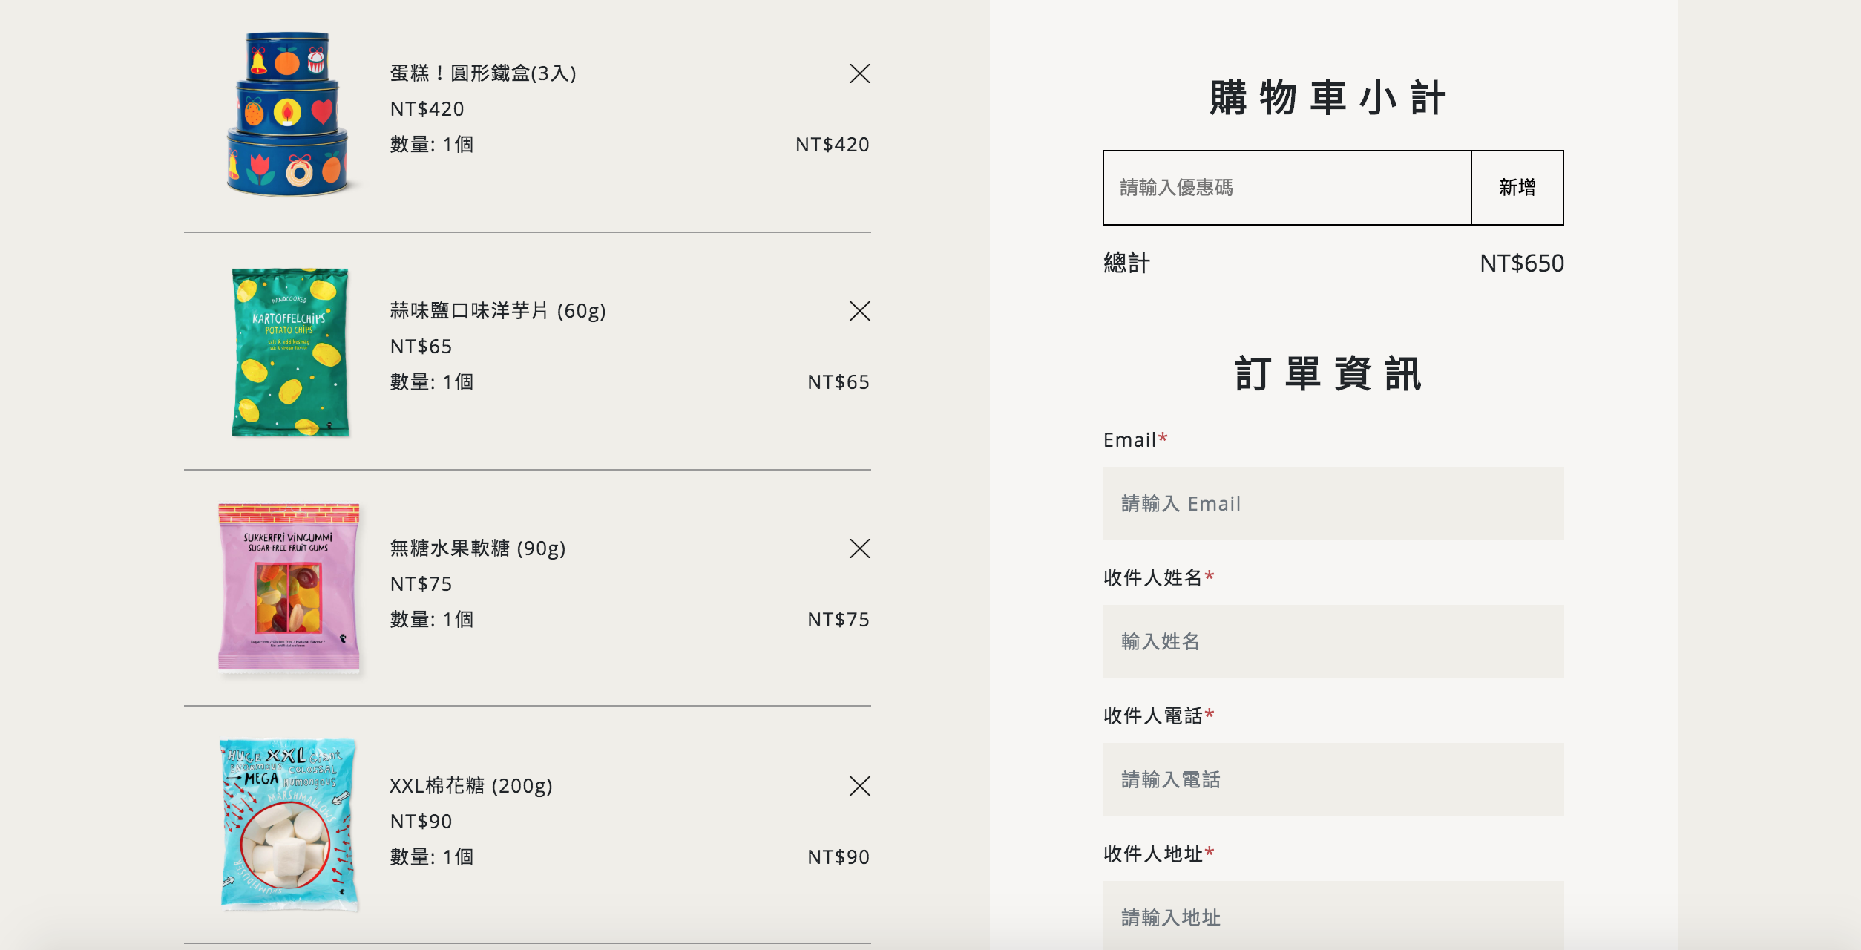
Task: Click the 總計 NT$650 total amount
Action: coord(1521,263)
